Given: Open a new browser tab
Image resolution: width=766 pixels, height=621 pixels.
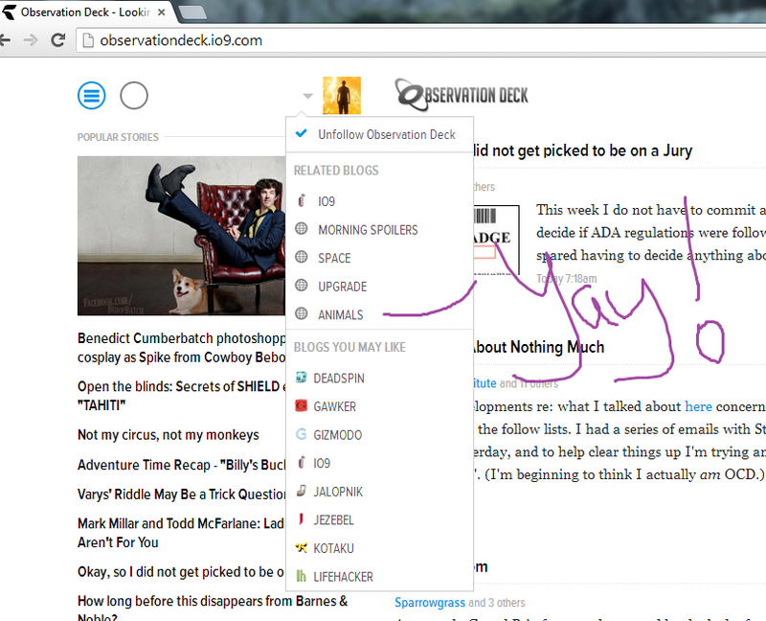Looking at the screenshot, I should point(192,12).
